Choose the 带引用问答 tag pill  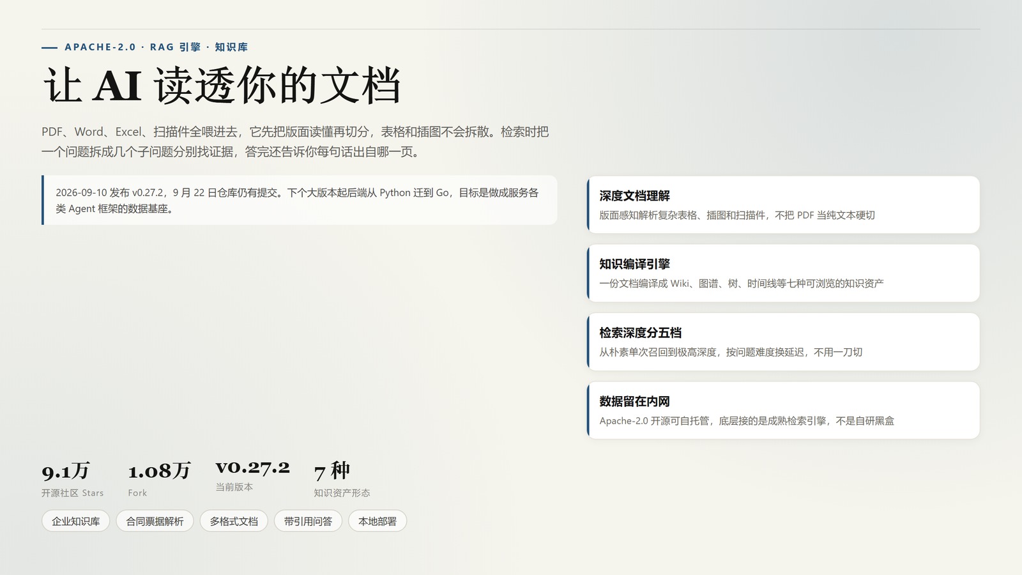click(x=308, y=521)
